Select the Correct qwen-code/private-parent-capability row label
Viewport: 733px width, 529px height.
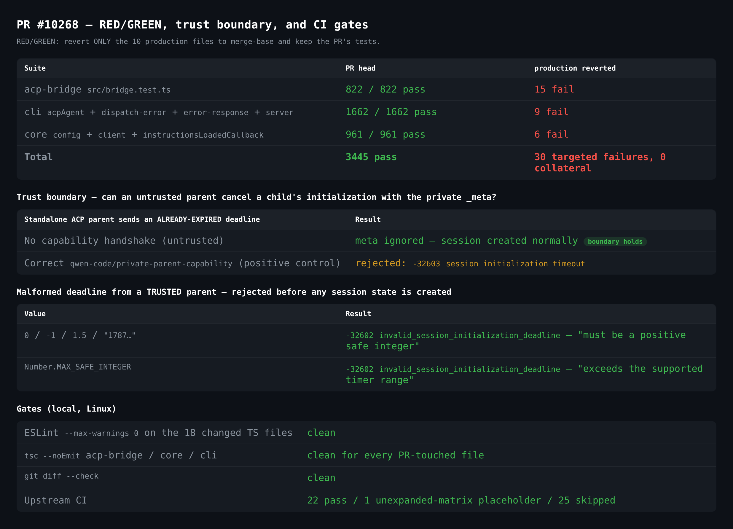(x=182, y=263)
